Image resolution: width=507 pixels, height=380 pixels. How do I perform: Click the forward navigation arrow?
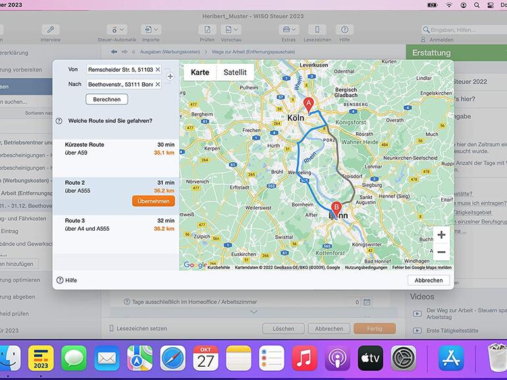pyautogui.click(x=124, y=52)
